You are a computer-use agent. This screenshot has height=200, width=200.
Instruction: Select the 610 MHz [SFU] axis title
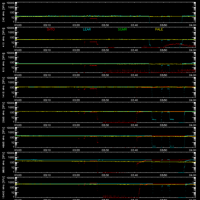3,62
